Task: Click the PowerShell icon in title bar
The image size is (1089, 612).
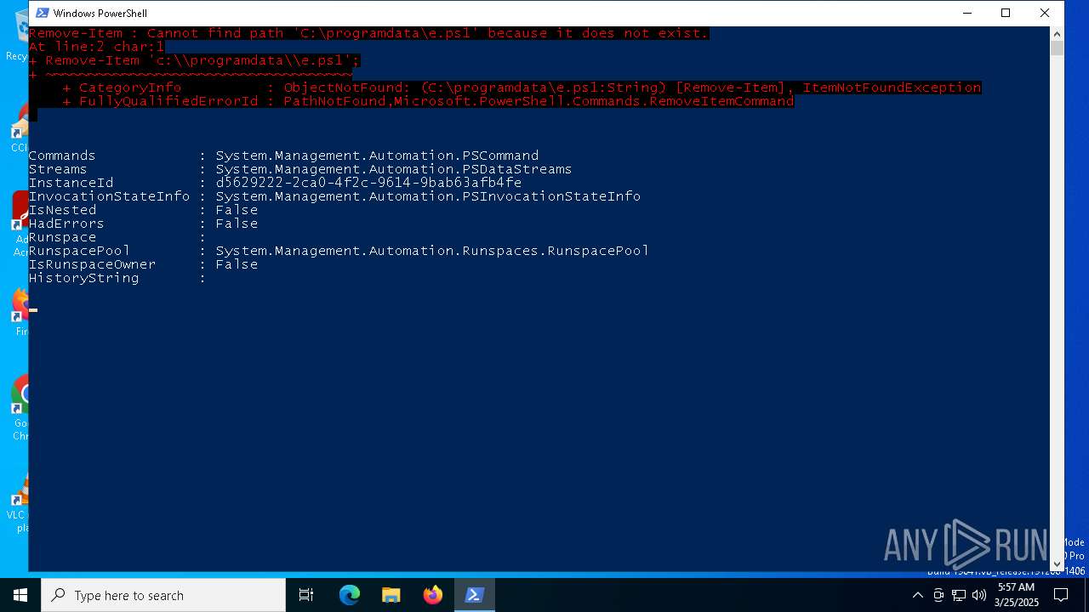Action: (42, 13)
